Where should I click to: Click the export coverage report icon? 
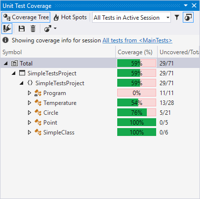coord(48,29)
